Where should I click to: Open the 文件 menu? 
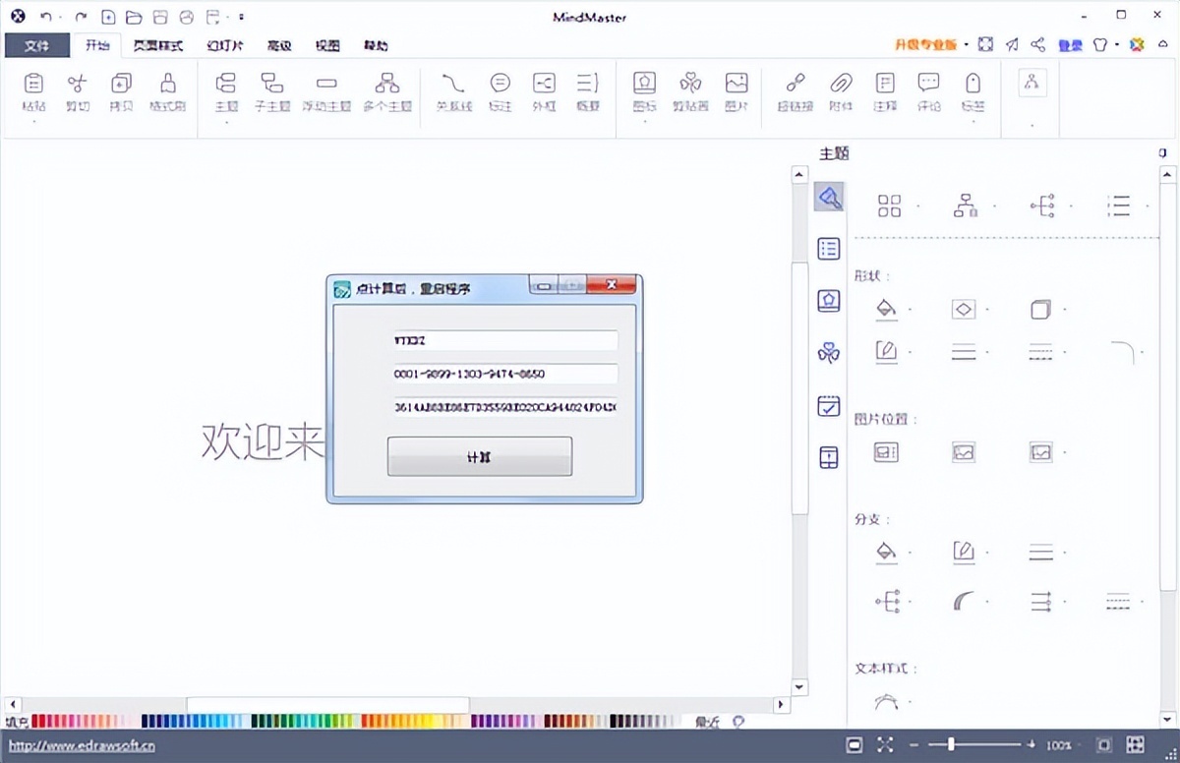[37, 45]
